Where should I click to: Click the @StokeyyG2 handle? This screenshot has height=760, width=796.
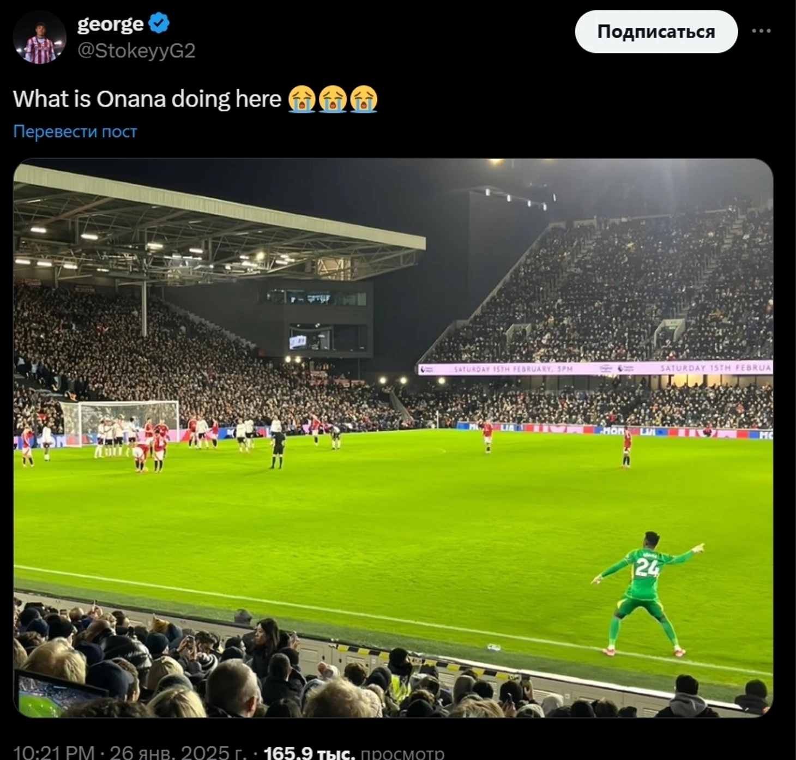136,51
